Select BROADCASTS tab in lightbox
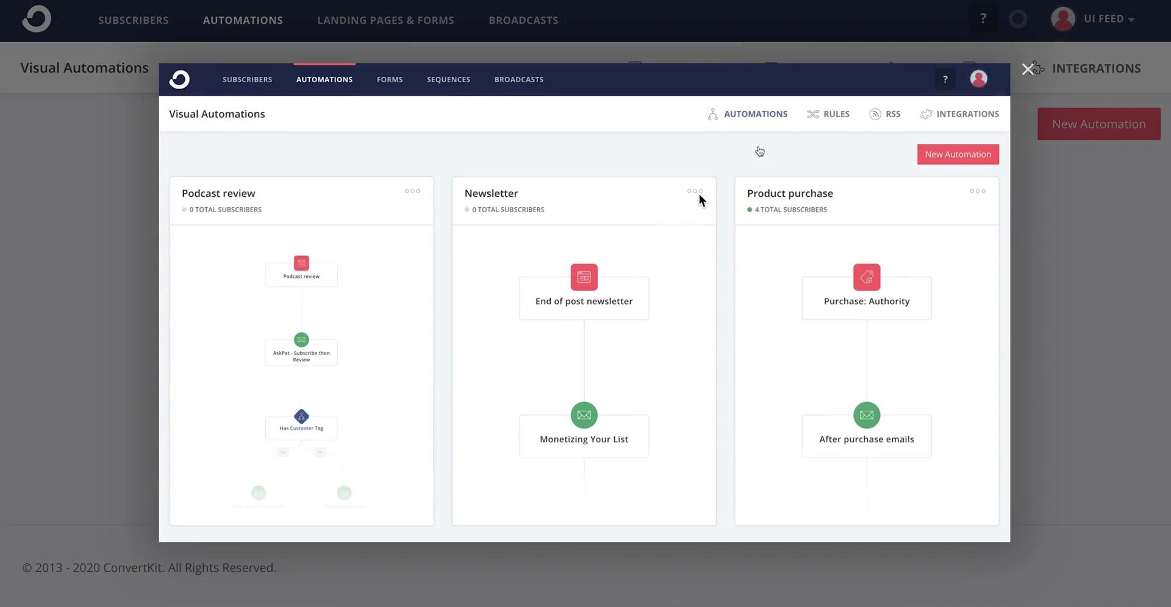Screen dimensions: 1171x607 (518, 79)
